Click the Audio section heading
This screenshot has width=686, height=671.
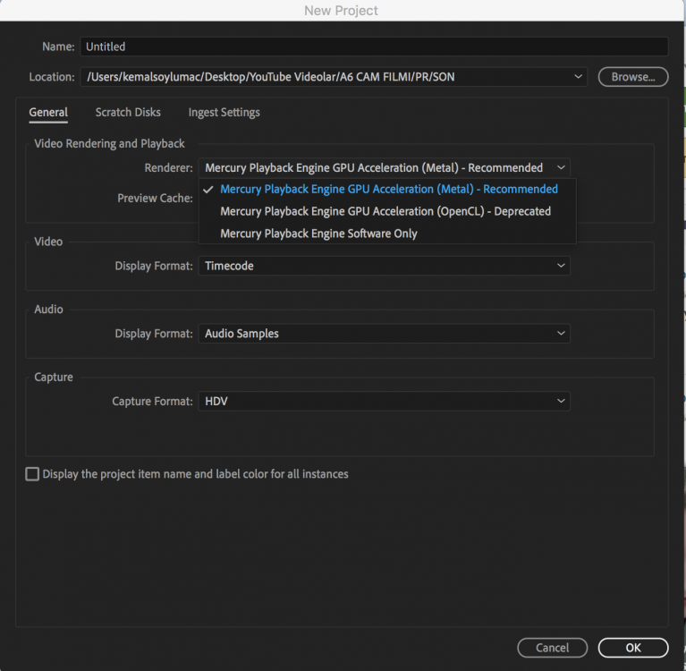[48, 310]
